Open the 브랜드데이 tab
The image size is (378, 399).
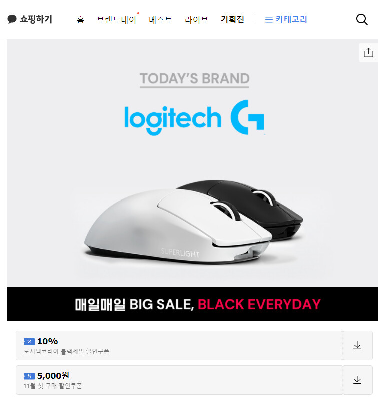tap(117, 20)
